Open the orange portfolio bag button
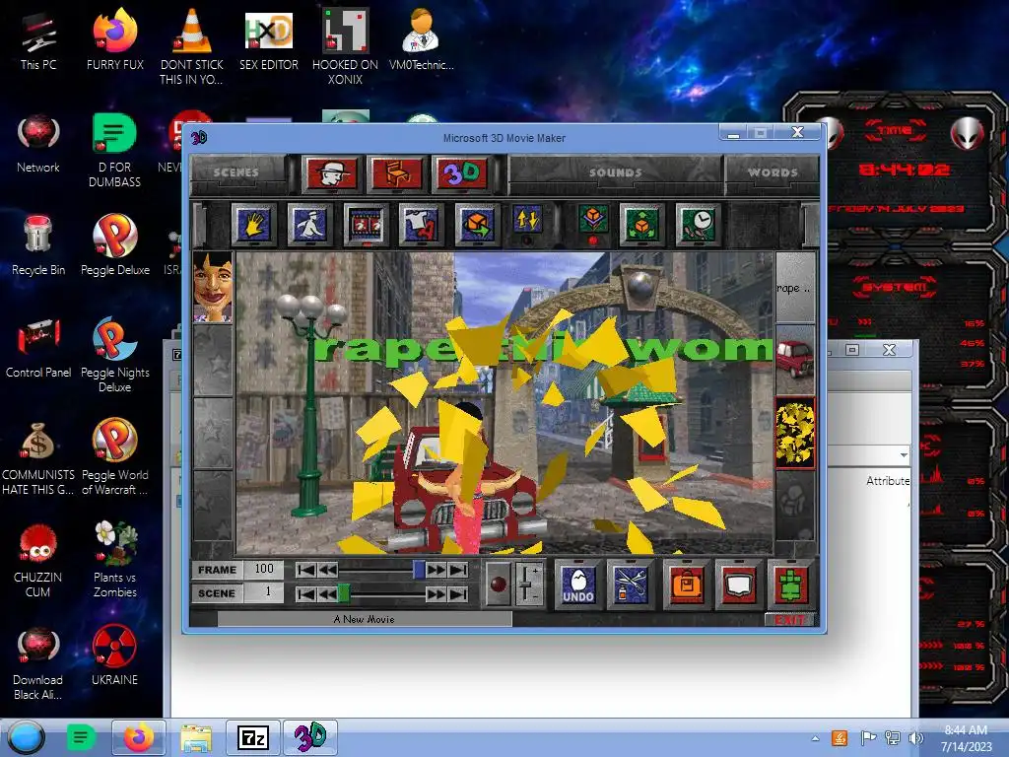Viewport: 1009px width, 757px height. click(687, 584)
